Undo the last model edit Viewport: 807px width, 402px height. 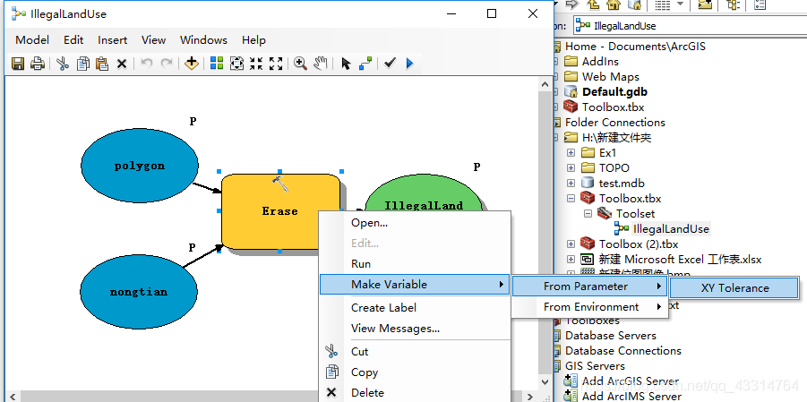[147, 64]
